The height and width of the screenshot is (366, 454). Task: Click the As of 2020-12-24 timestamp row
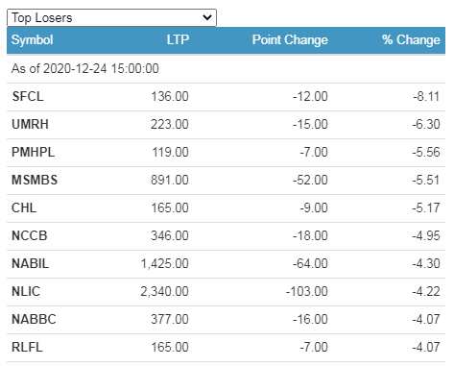[x=226, y=69]
